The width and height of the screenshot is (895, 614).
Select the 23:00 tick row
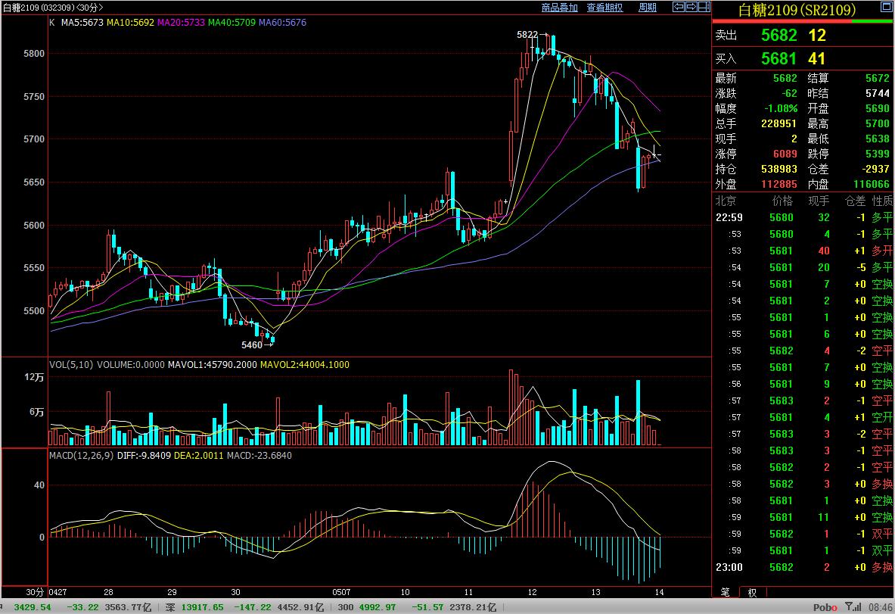click(x=803, y=567)
